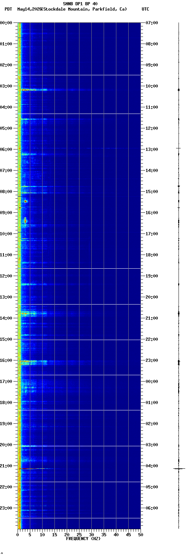
Task: Click UTC axis label "13:00" on right side
Action: 152,149
